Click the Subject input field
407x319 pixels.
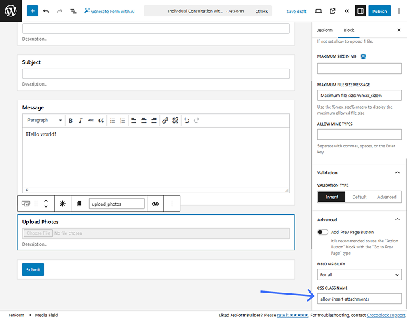(156, 74)
